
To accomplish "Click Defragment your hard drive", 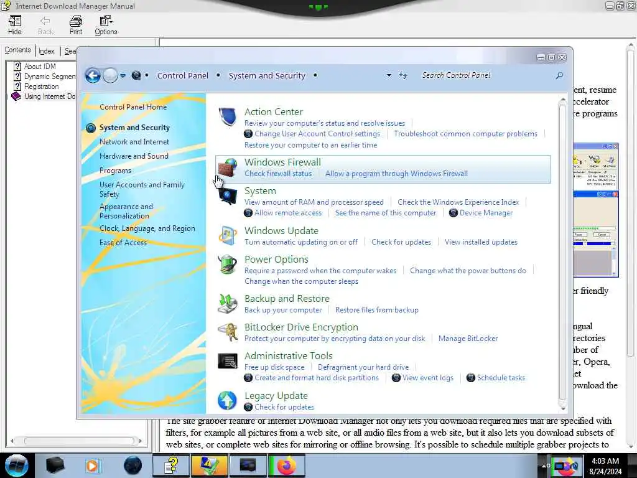I will (x=363, y=367).
